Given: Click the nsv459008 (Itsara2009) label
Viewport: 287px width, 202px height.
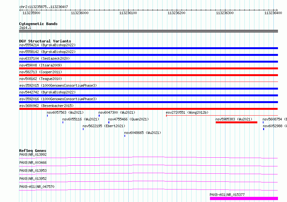Looking at the screenshot, I should pos(41,65).
